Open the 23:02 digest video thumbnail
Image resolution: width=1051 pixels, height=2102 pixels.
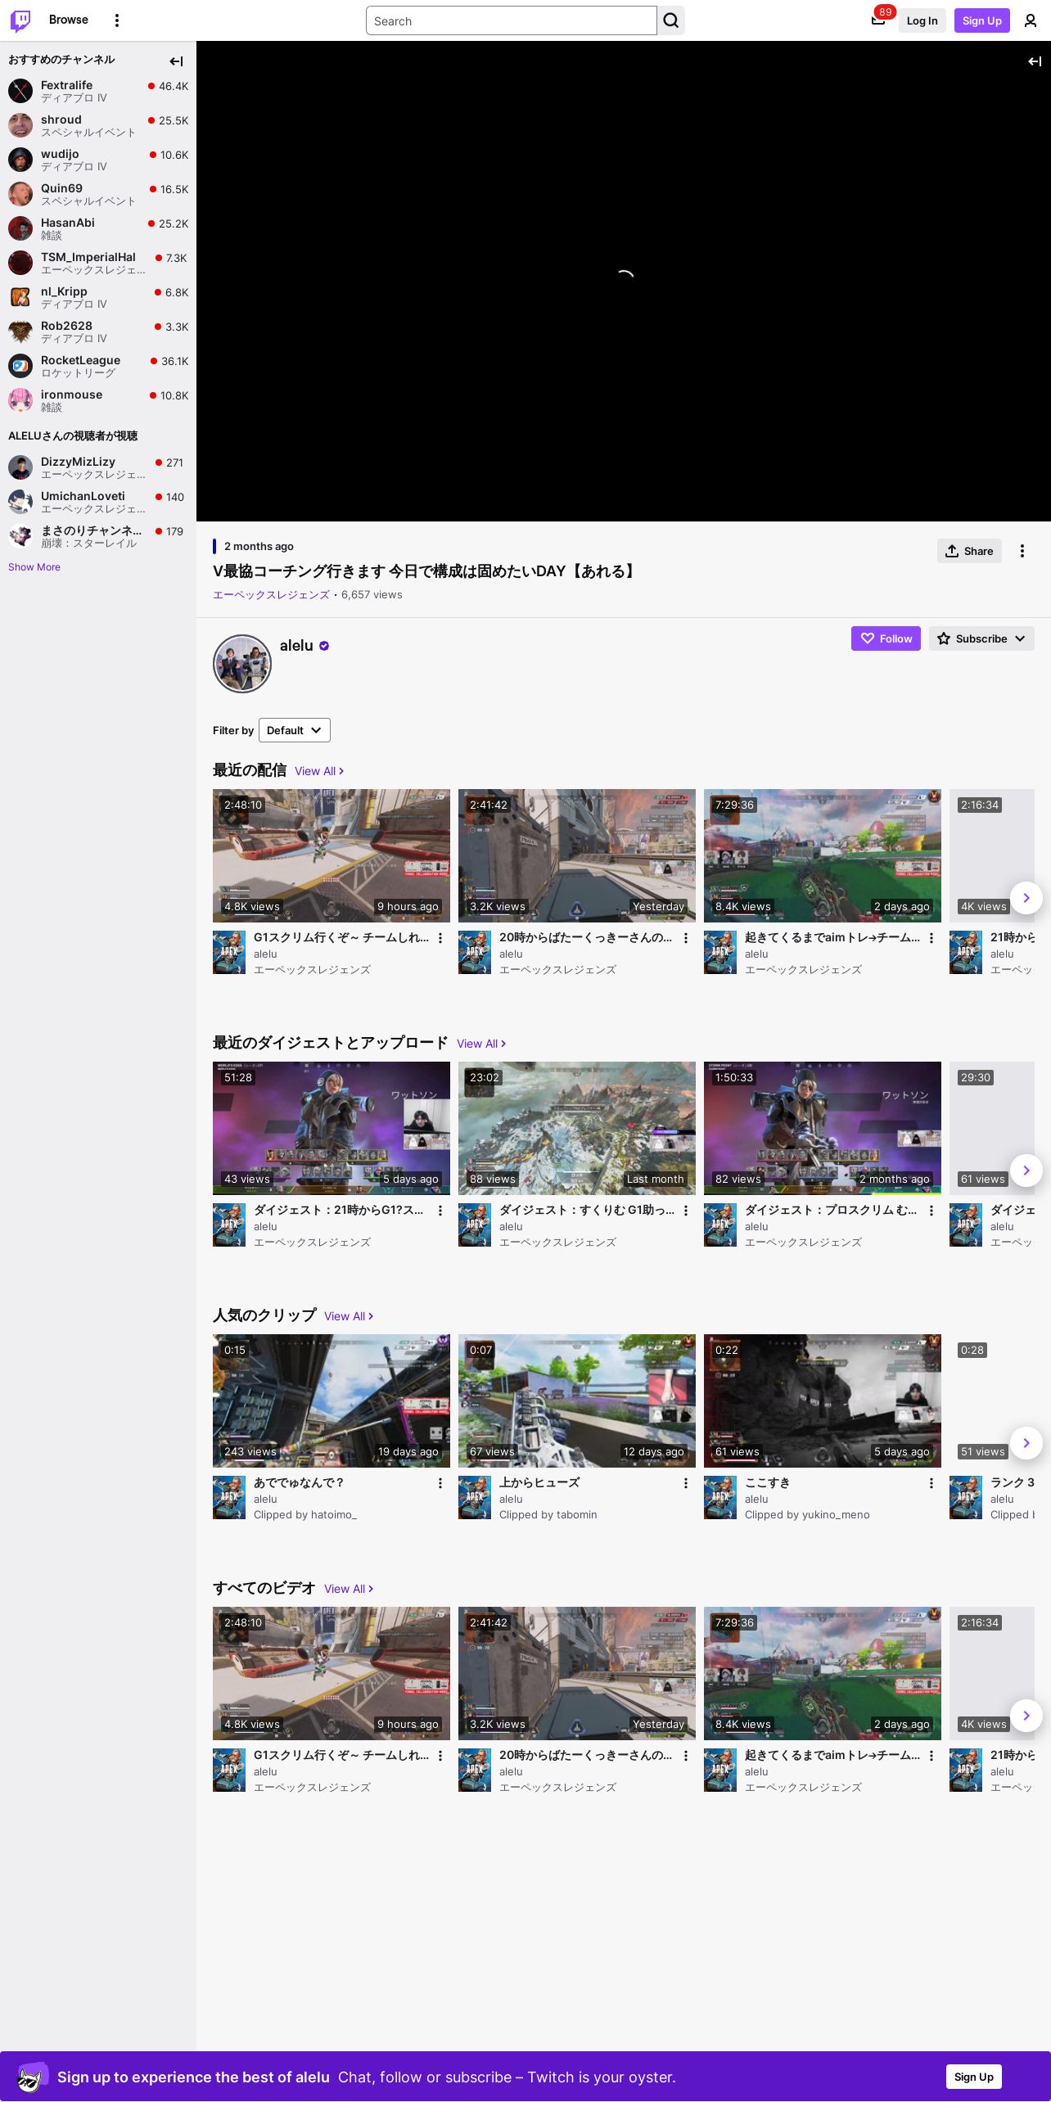577,1128
